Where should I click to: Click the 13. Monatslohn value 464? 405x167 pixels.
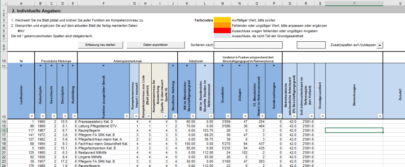pyautogui.click(x=257, y=126)
